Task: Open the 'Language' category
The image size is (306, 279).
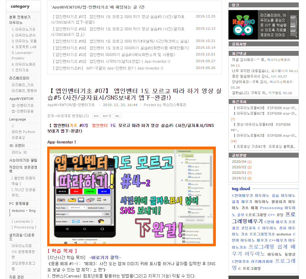Action: (x=17, y=119)
